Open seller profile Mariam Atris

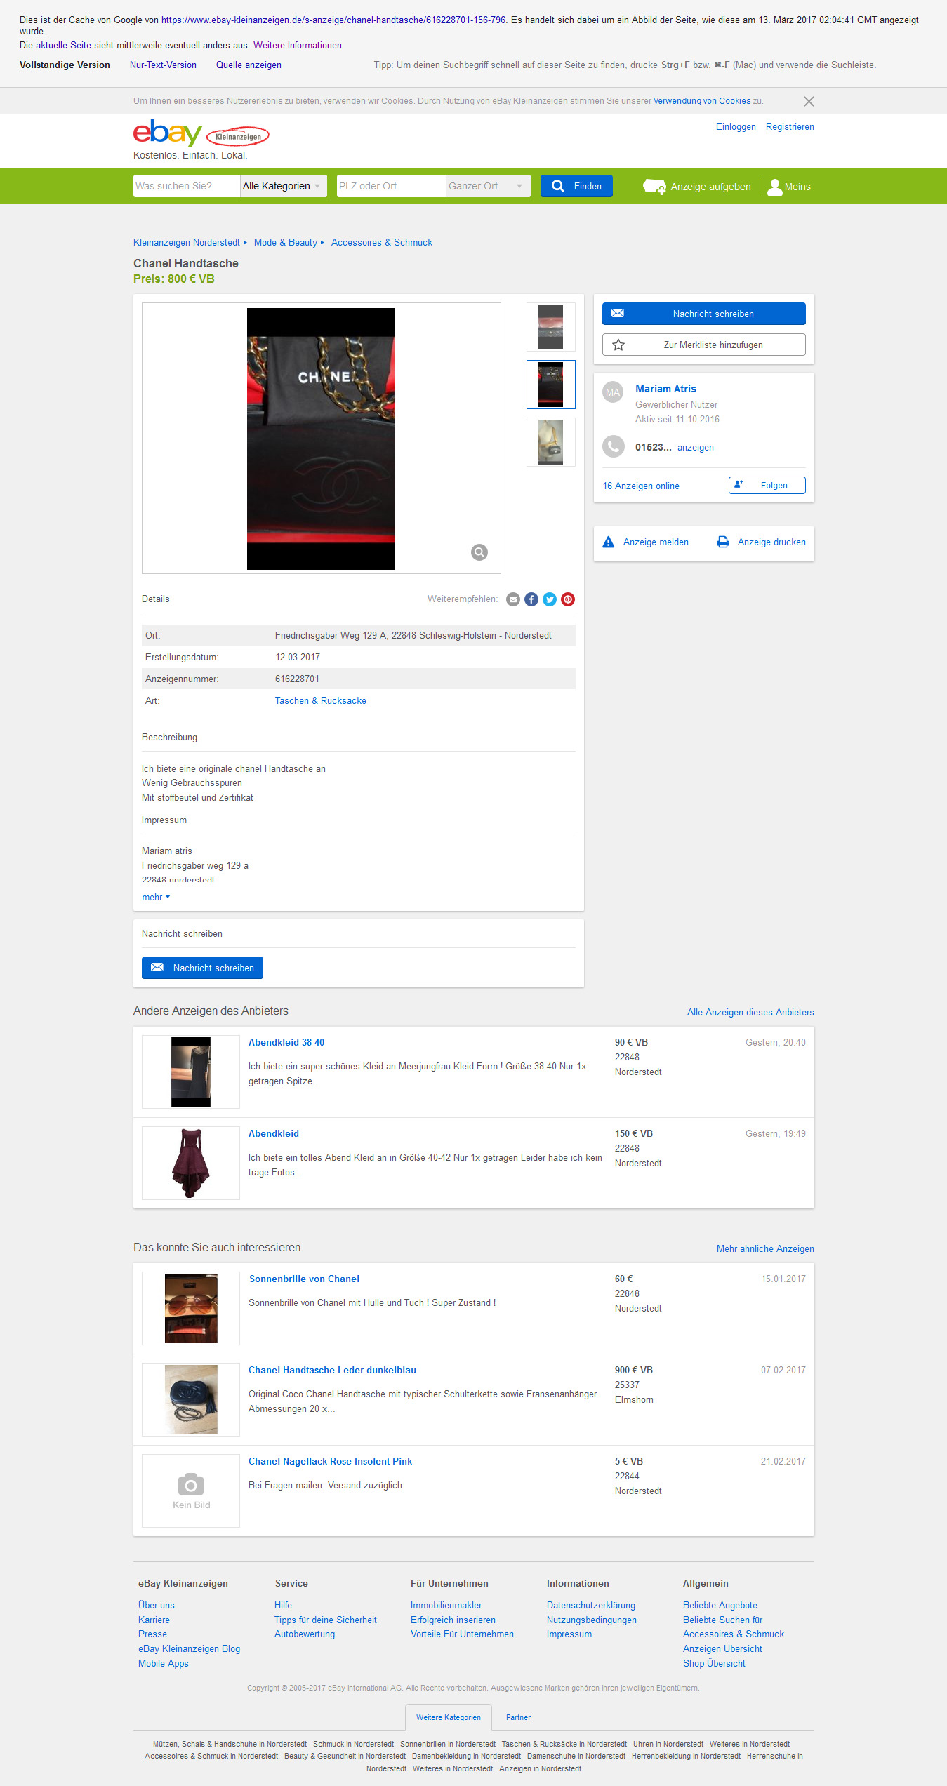coord(665,389)
